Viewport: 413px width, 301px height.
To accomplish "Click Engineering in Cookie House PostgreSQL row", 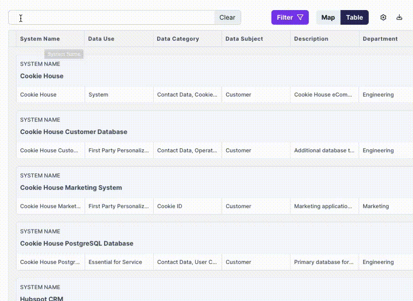I will click(x=386, y=262).
